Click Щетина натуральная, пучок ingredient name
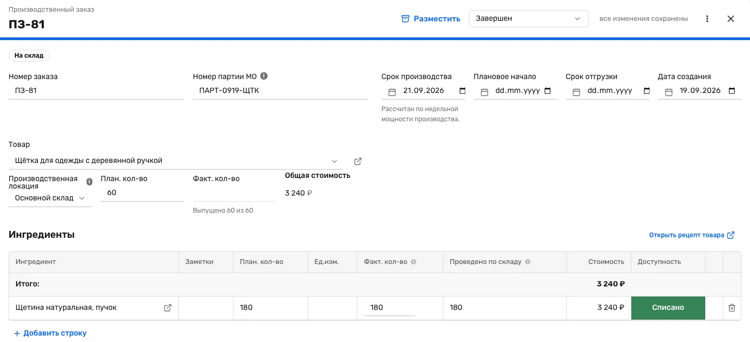 click(x=66, y=308)
